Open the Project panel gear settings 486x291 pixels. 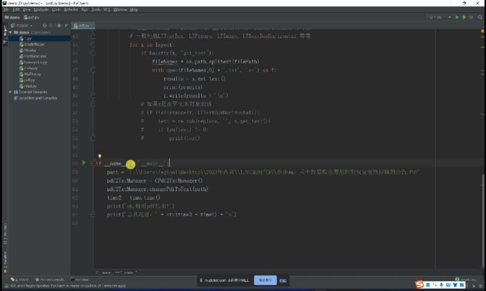59,25
